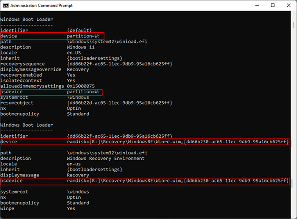Image resolution: width=297 pixels, height=219 pixels.
Task: Close the Administrator Command Prompt window
Action: point(288,6)
